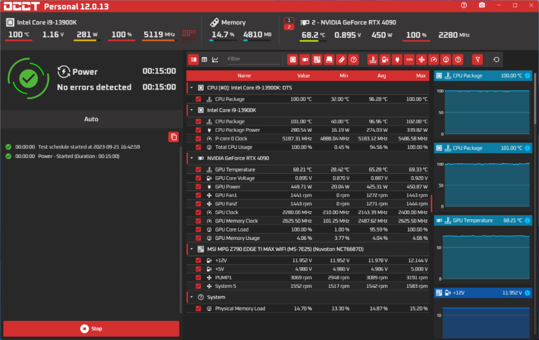Select +5V voltage row
Image resolution: width=539 pixels, height=340 pixels.
point(308,269)
